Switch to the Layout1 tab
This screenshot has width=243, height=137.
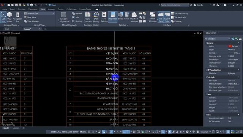click(x=16, y=128)
